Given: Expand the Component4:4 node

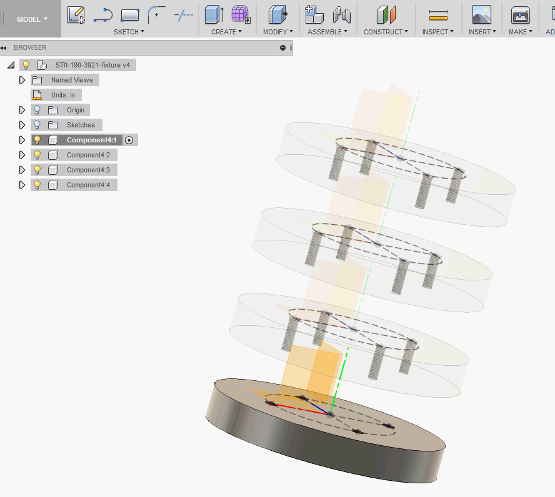Looking at the screenshot, I should [x=22, y=185].
